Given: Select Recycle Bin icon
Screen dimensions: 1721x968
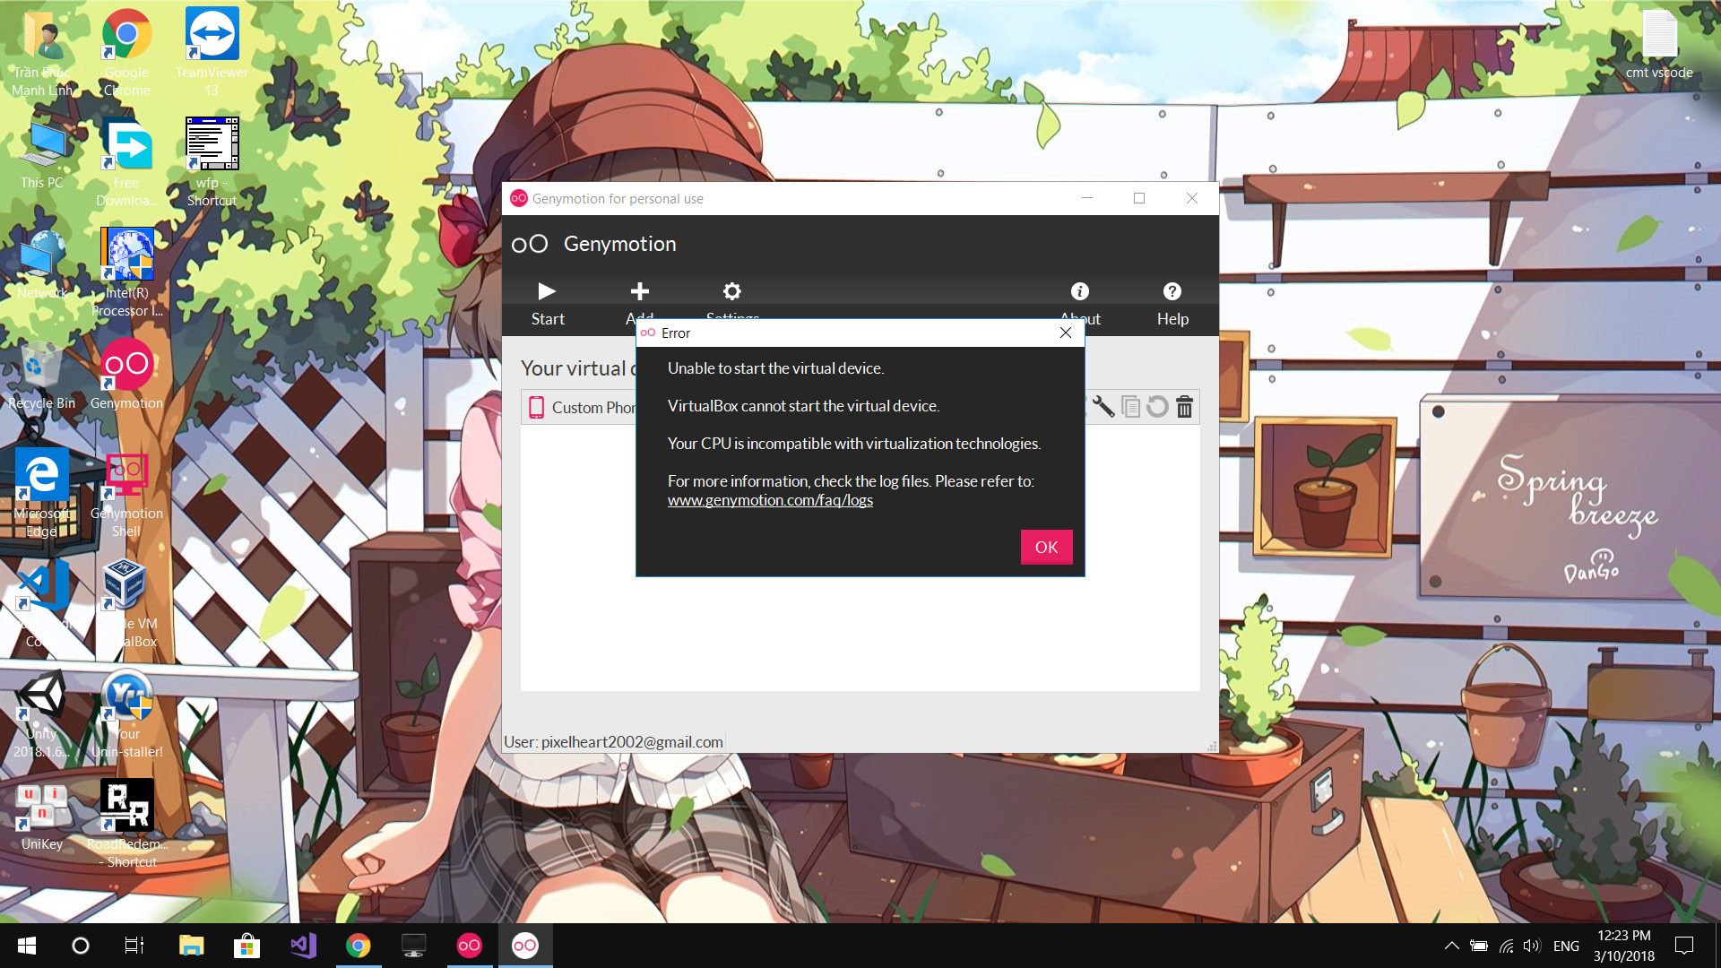Looking at the screenshot, I should point(42,375).
